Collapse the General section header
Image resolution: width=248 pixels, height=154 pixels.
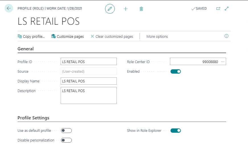click(x=26, y=49)
